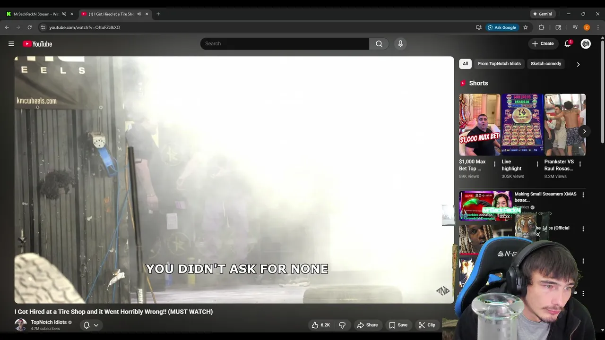This screenshot has width=605, height=340.
Task: Click into the YouTube search field
Action: [x=285, y=44]
